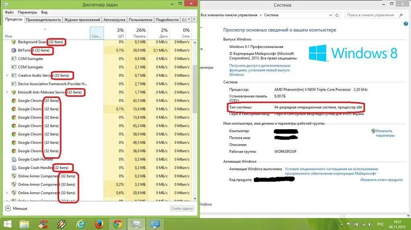The image size is (411, 230).
Task: Open the Вид menu
Action: [x=44, y=12]
